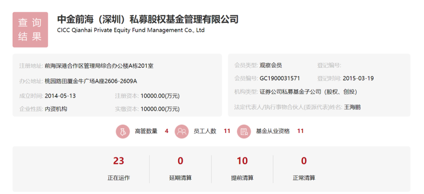Viewport: 424px width, 194px height.
Task: Click the registration date 2015-03-19
Action: point(358,78)
